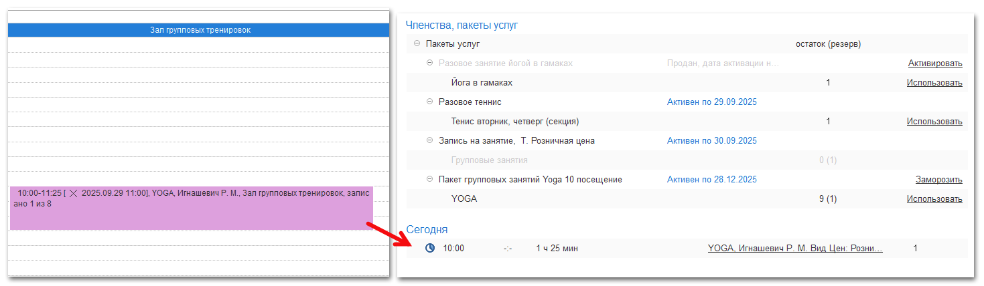
Task: Collapse Пакет групповых занятий Yoga package
Action: pyautogui.click(x=430, y=180)
